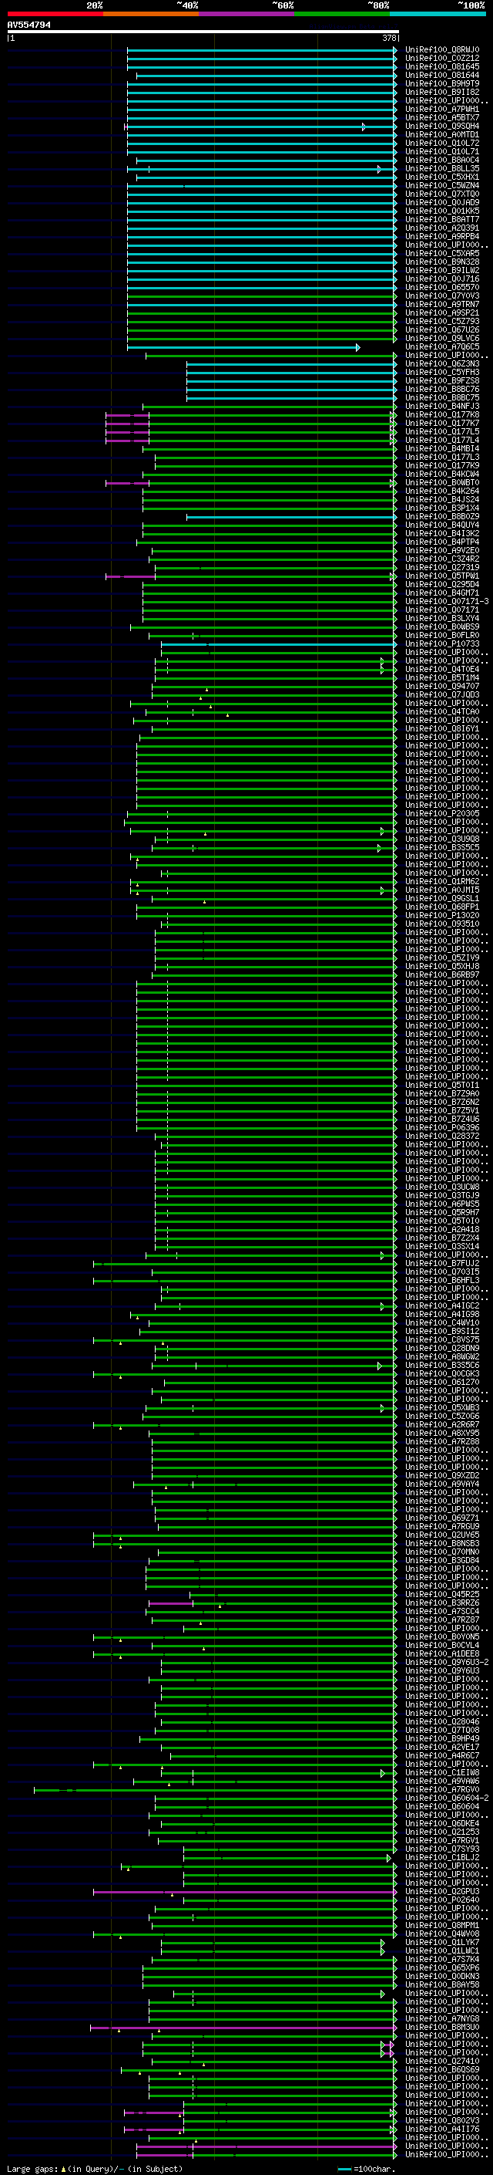Select the UniRef100_Q21253 label
The width and height of the screenshot is (493, 2175).
coord(441,1832)
